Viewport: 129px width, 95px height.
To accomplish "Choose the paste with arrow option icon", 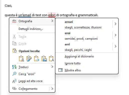I will [x=37, y=59].
